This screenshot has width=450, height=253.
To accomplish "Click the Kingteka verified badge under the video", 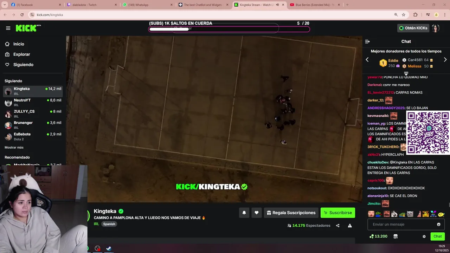I will (121, 211).
